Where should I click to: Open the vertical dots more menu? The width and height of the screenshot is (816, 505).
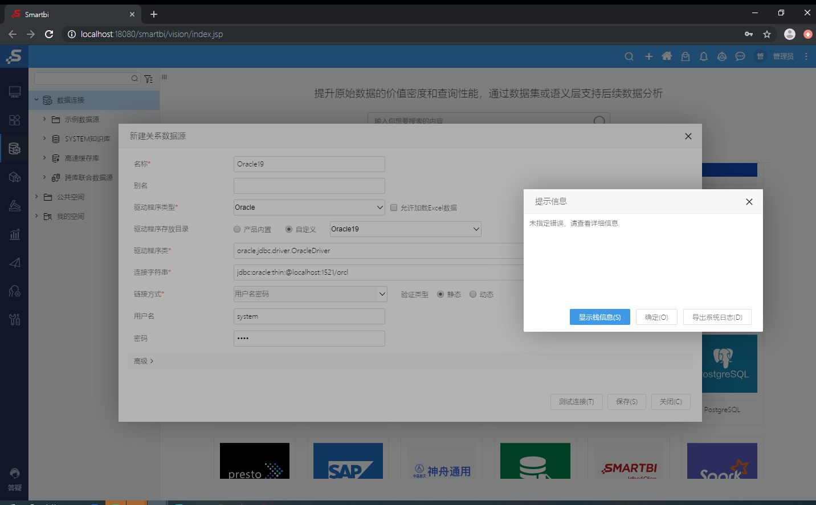tap(806, 56)
